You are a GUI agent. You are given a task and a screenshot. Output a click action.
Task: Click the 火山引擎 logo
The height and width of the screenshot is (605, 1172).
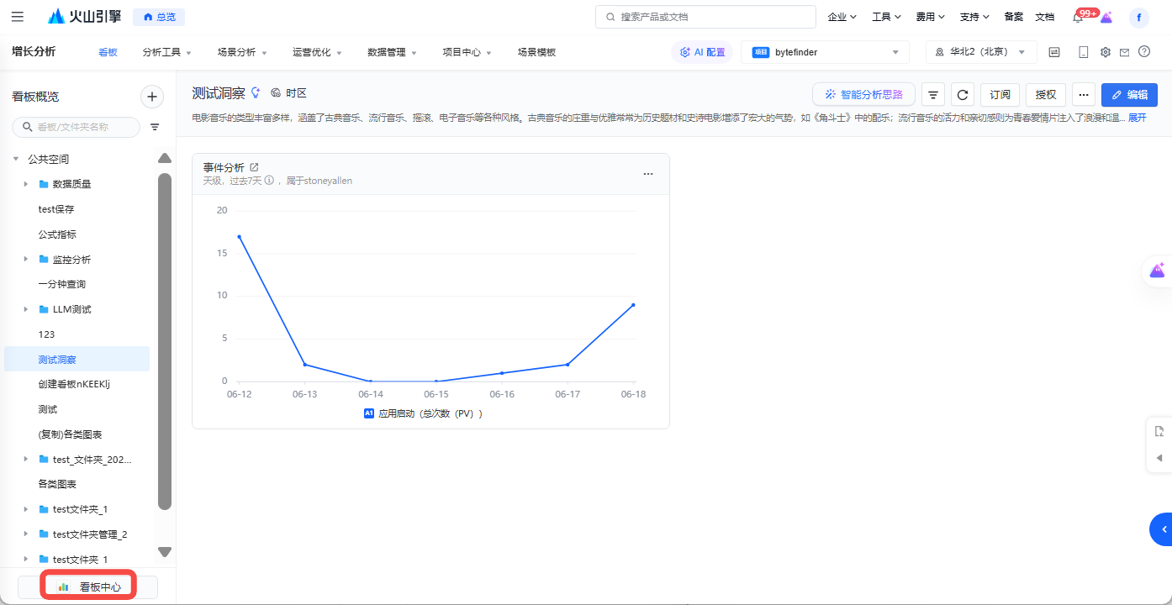pos(84,17)
